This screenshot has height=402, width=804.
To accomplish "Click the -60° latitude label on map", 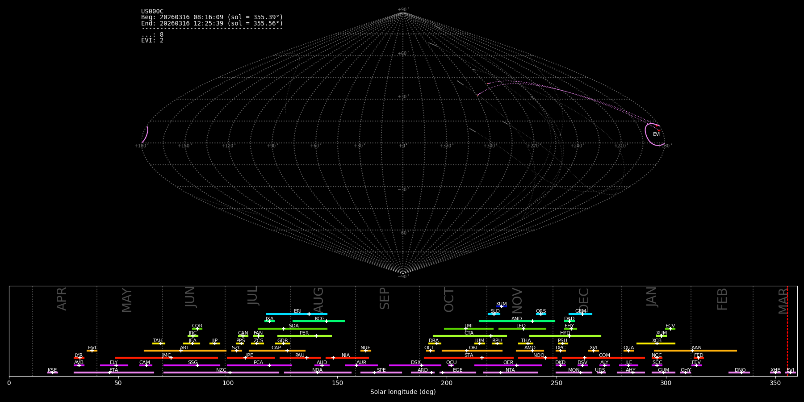I will (403, 233).
